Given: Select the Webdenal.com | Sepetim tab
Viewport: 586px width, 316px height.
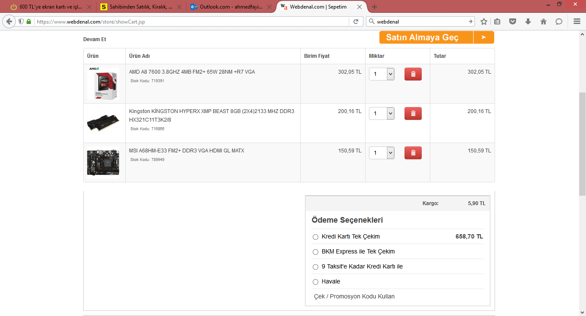Looking at the screenshot, I should (x=322, y=7).
